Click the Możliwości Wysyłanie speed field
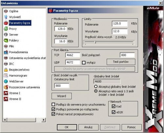The image size is (164, 133). [61, 41]
